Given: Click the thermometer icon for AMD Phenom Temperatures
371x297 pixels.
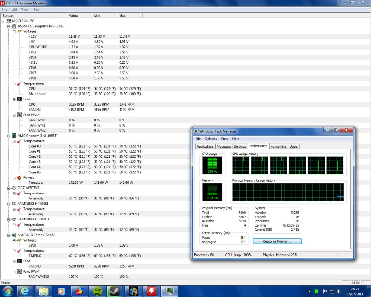Looking at the screenshot, I should coord(20,141).
